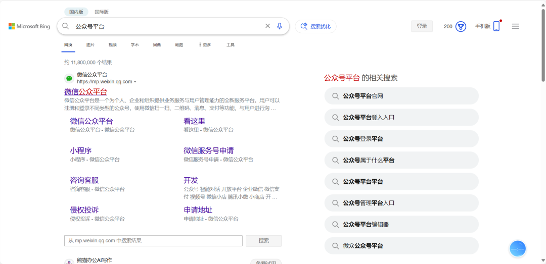Select related search 公众号平台编辑器
Viewport: 546px width, 264px height.
tap(401, 225)
